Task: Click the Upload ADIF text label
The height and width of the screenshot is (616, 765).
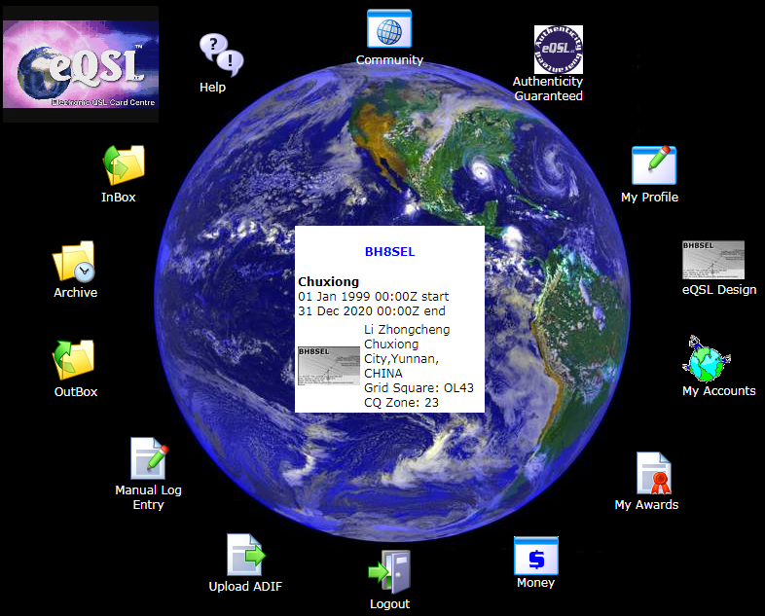Action: click(x=245, y=586)
